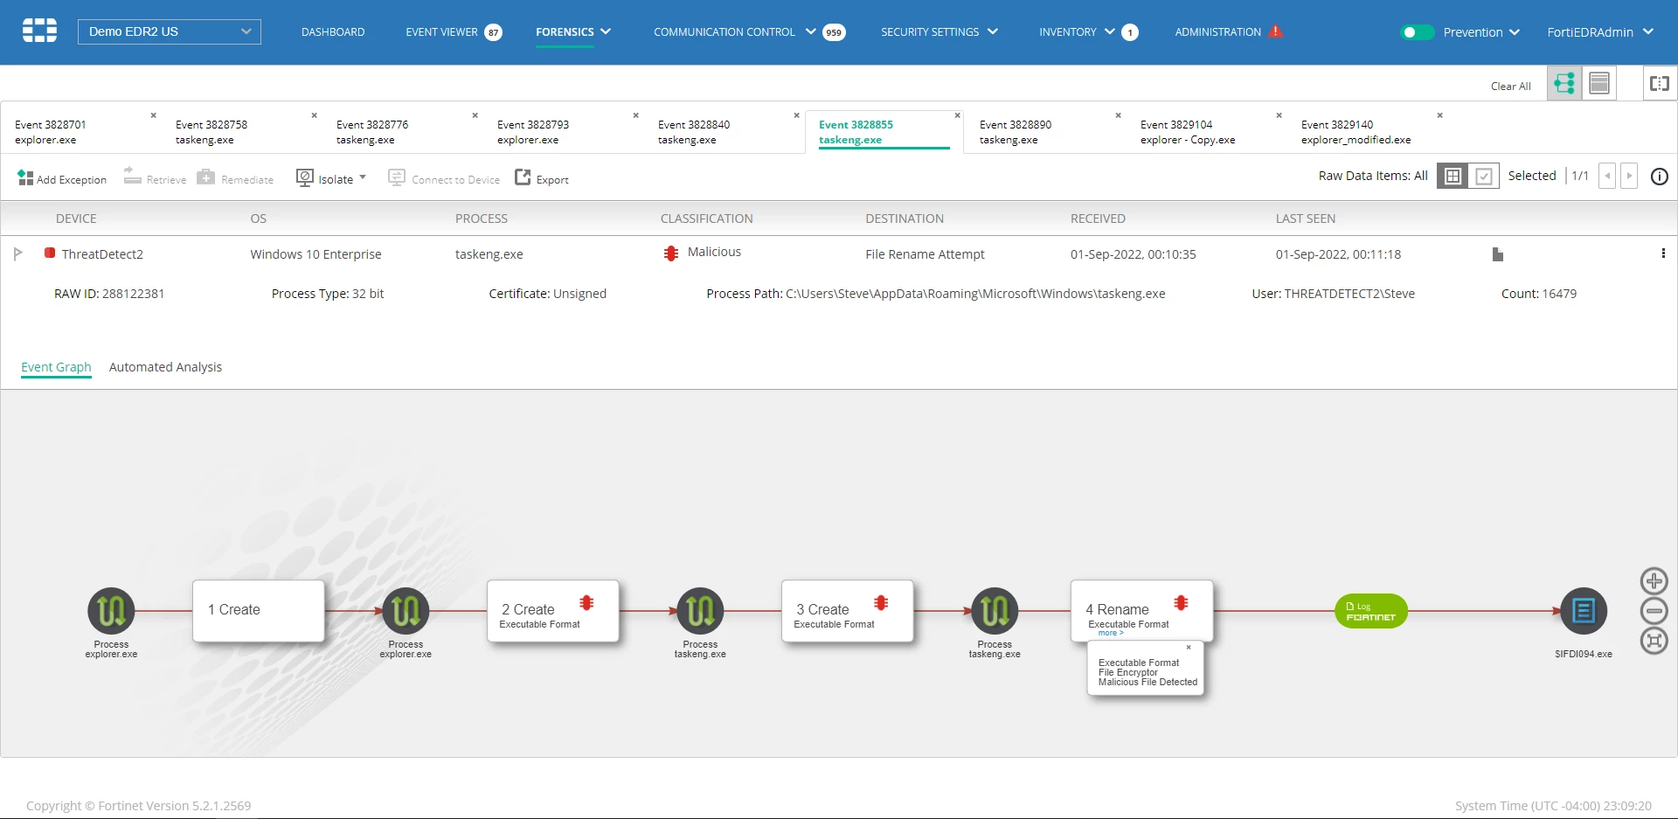Close the Rename details popup
Image resolution: width=1678 pixels, height=819 pixels.
[x=1189, y=648]
